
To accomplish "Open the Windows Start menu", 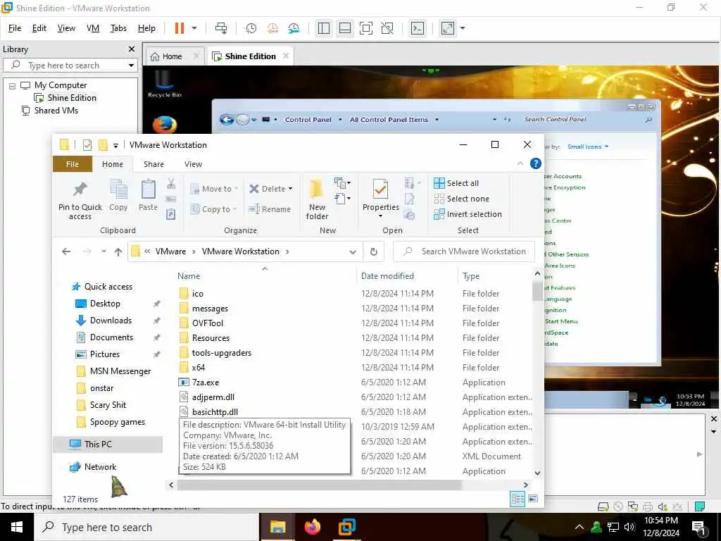I will tap(17, 527).
